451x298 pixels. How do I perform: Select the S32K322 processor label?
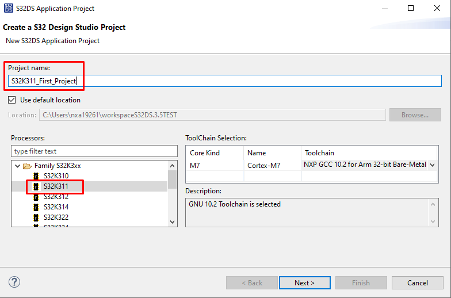[x=56, y=217]
